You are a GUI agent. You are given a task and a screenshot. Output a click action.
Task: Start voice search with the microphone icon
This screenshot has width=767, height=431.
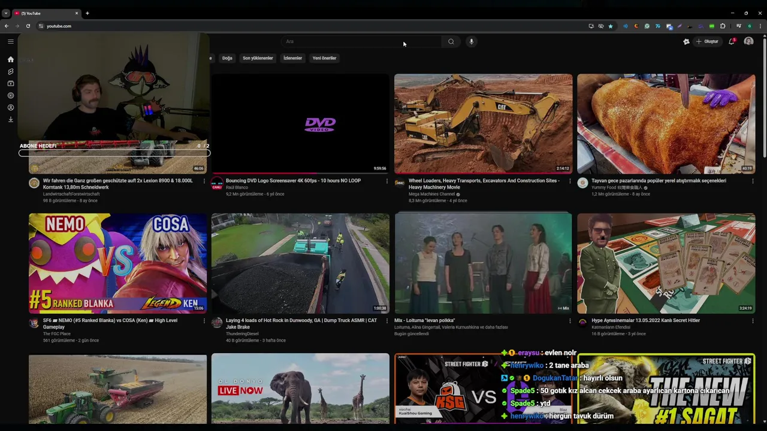471,41
